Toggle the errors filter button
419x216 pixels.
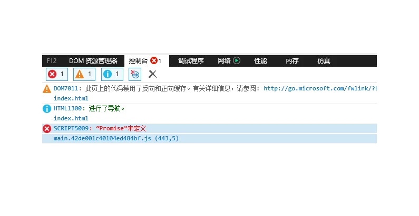click(57, 74)
